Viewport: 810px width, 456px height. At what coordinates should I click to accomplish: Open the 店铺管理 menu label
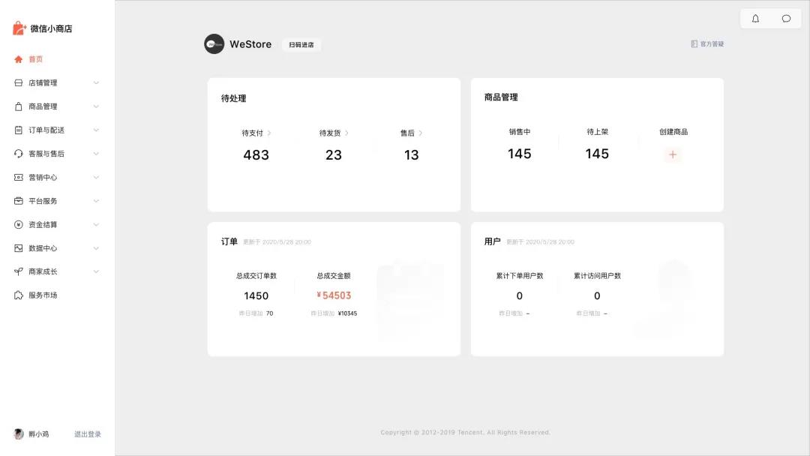(x=43, y=82)
